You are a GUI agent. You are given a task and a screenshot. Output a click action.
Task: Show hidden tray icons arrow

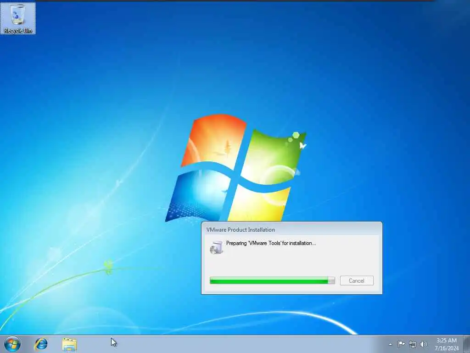coord(390,344)
